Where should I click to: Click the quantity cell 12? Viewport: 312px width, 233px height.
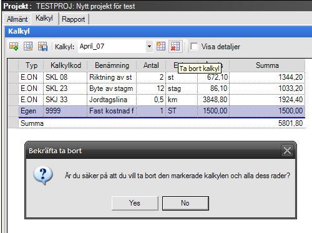(x=151, y=88)
